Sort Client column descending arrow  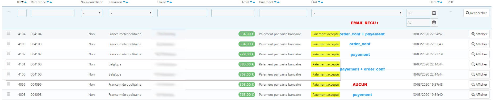click(x=168, y=2)
